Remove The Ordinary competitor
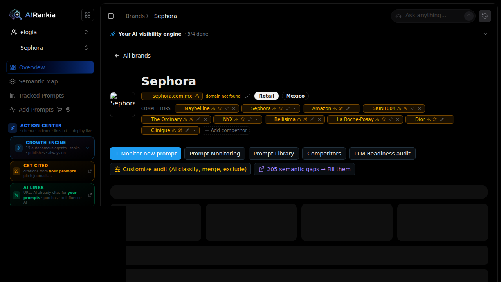This screenshot has width=501, height=282. click(x=205, y=119)
